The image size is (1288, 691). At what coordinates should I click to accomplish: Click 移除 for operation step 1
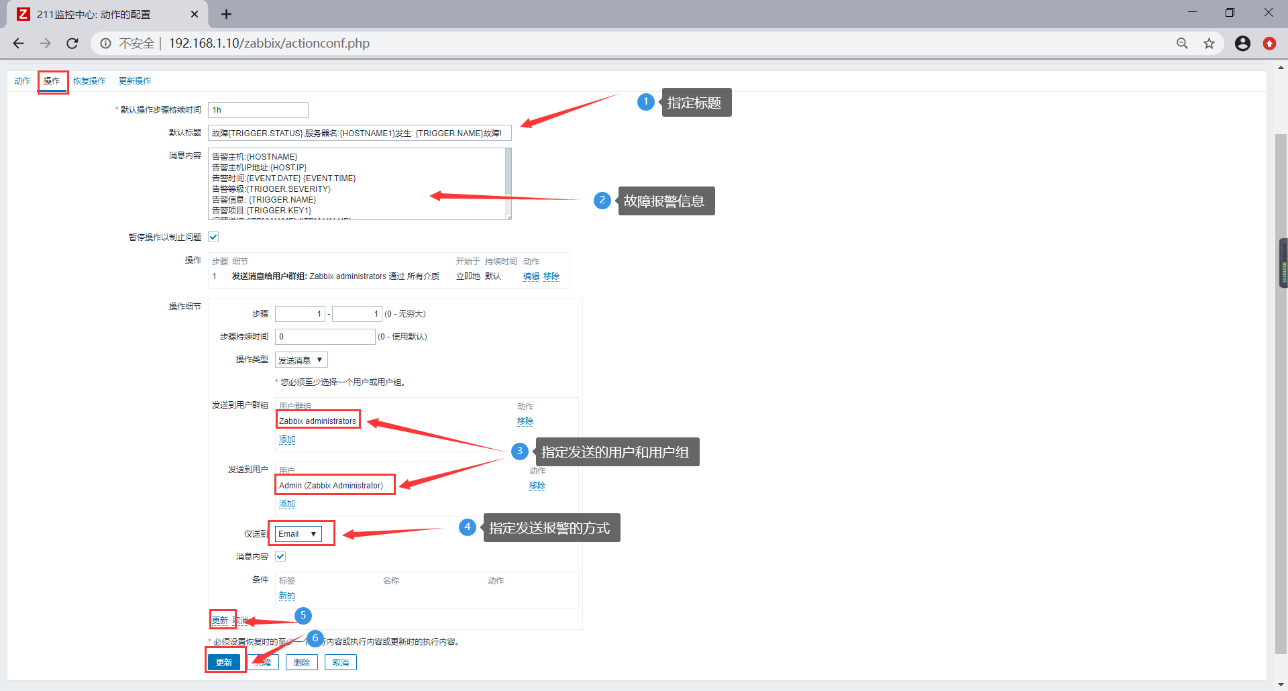click(551, 276)
